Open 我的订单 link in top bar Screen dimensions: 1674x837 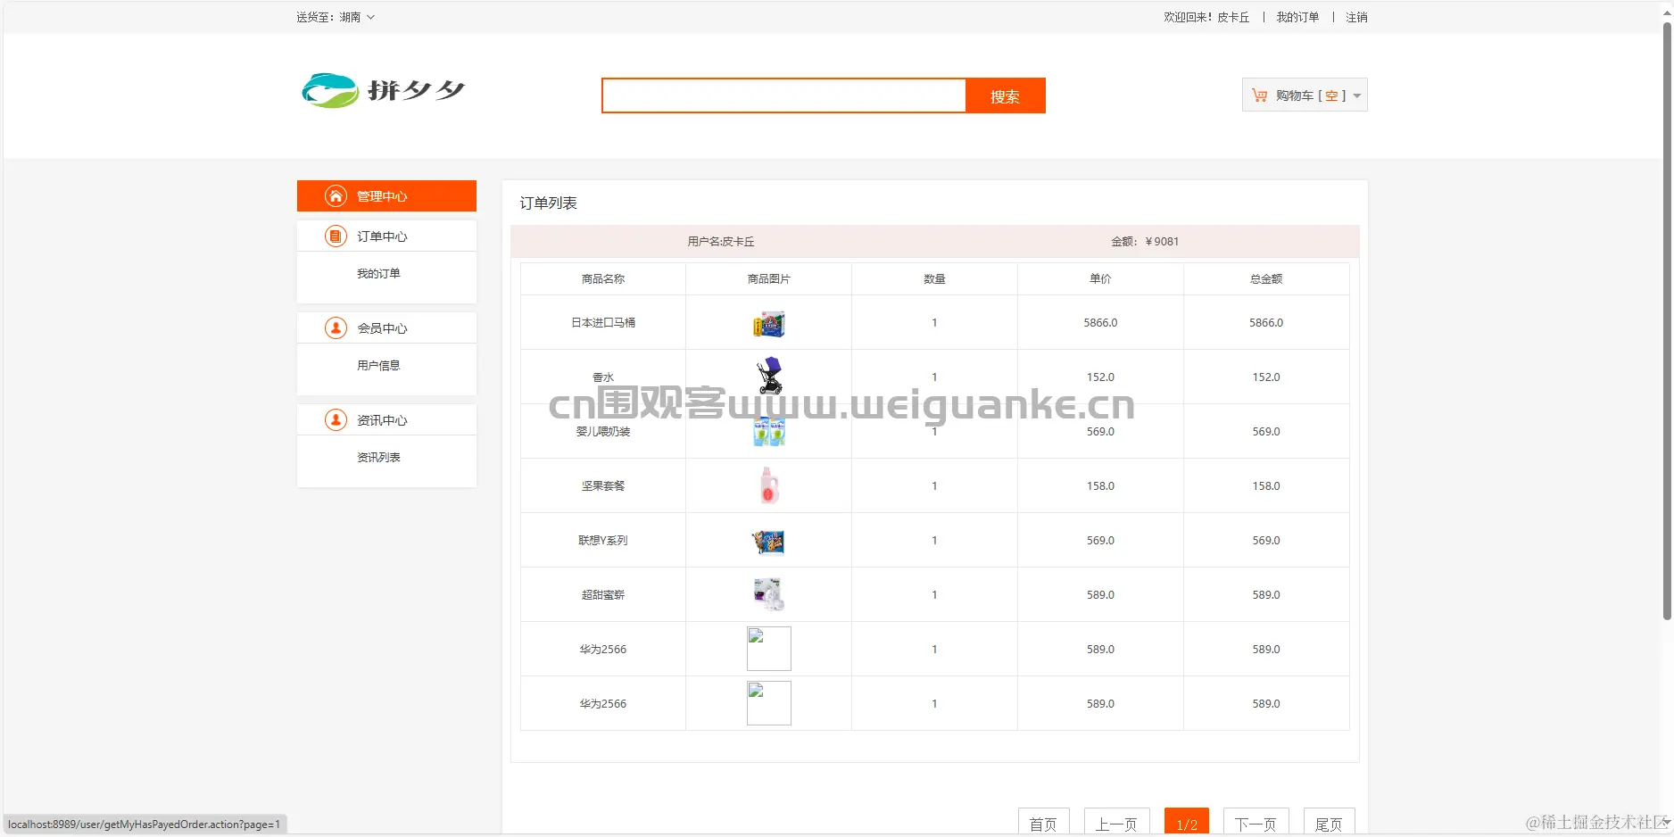(x=1297, y=17)
